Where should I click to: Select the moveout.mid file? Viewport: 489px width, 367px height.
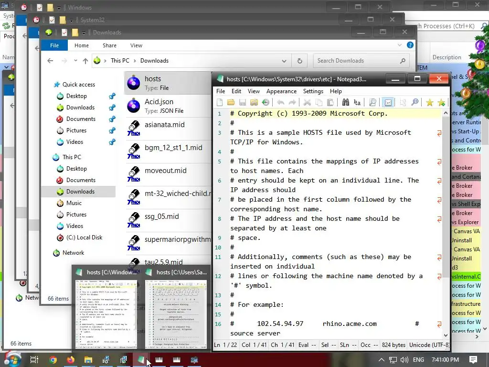169,174
